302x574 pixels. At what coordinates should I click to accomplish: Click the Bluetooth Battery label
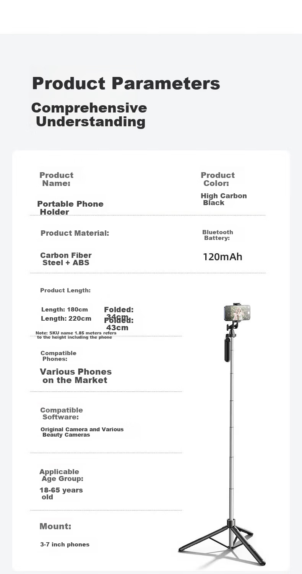(218, 235)
